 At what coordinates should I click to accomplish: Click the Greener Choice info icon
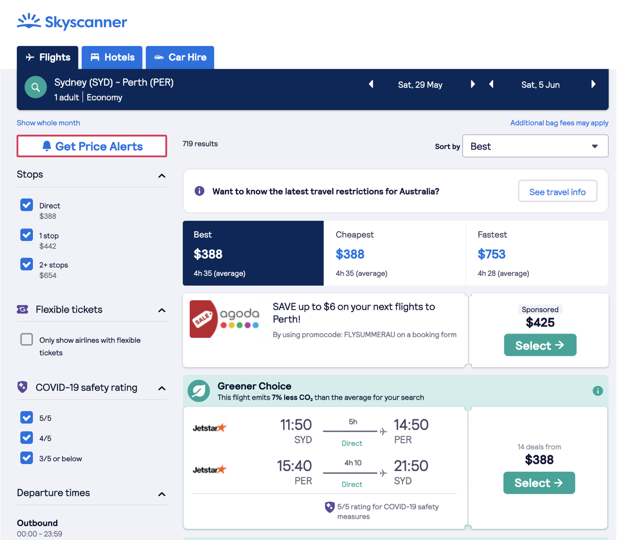pyautogui.click(x=597, y=391)
